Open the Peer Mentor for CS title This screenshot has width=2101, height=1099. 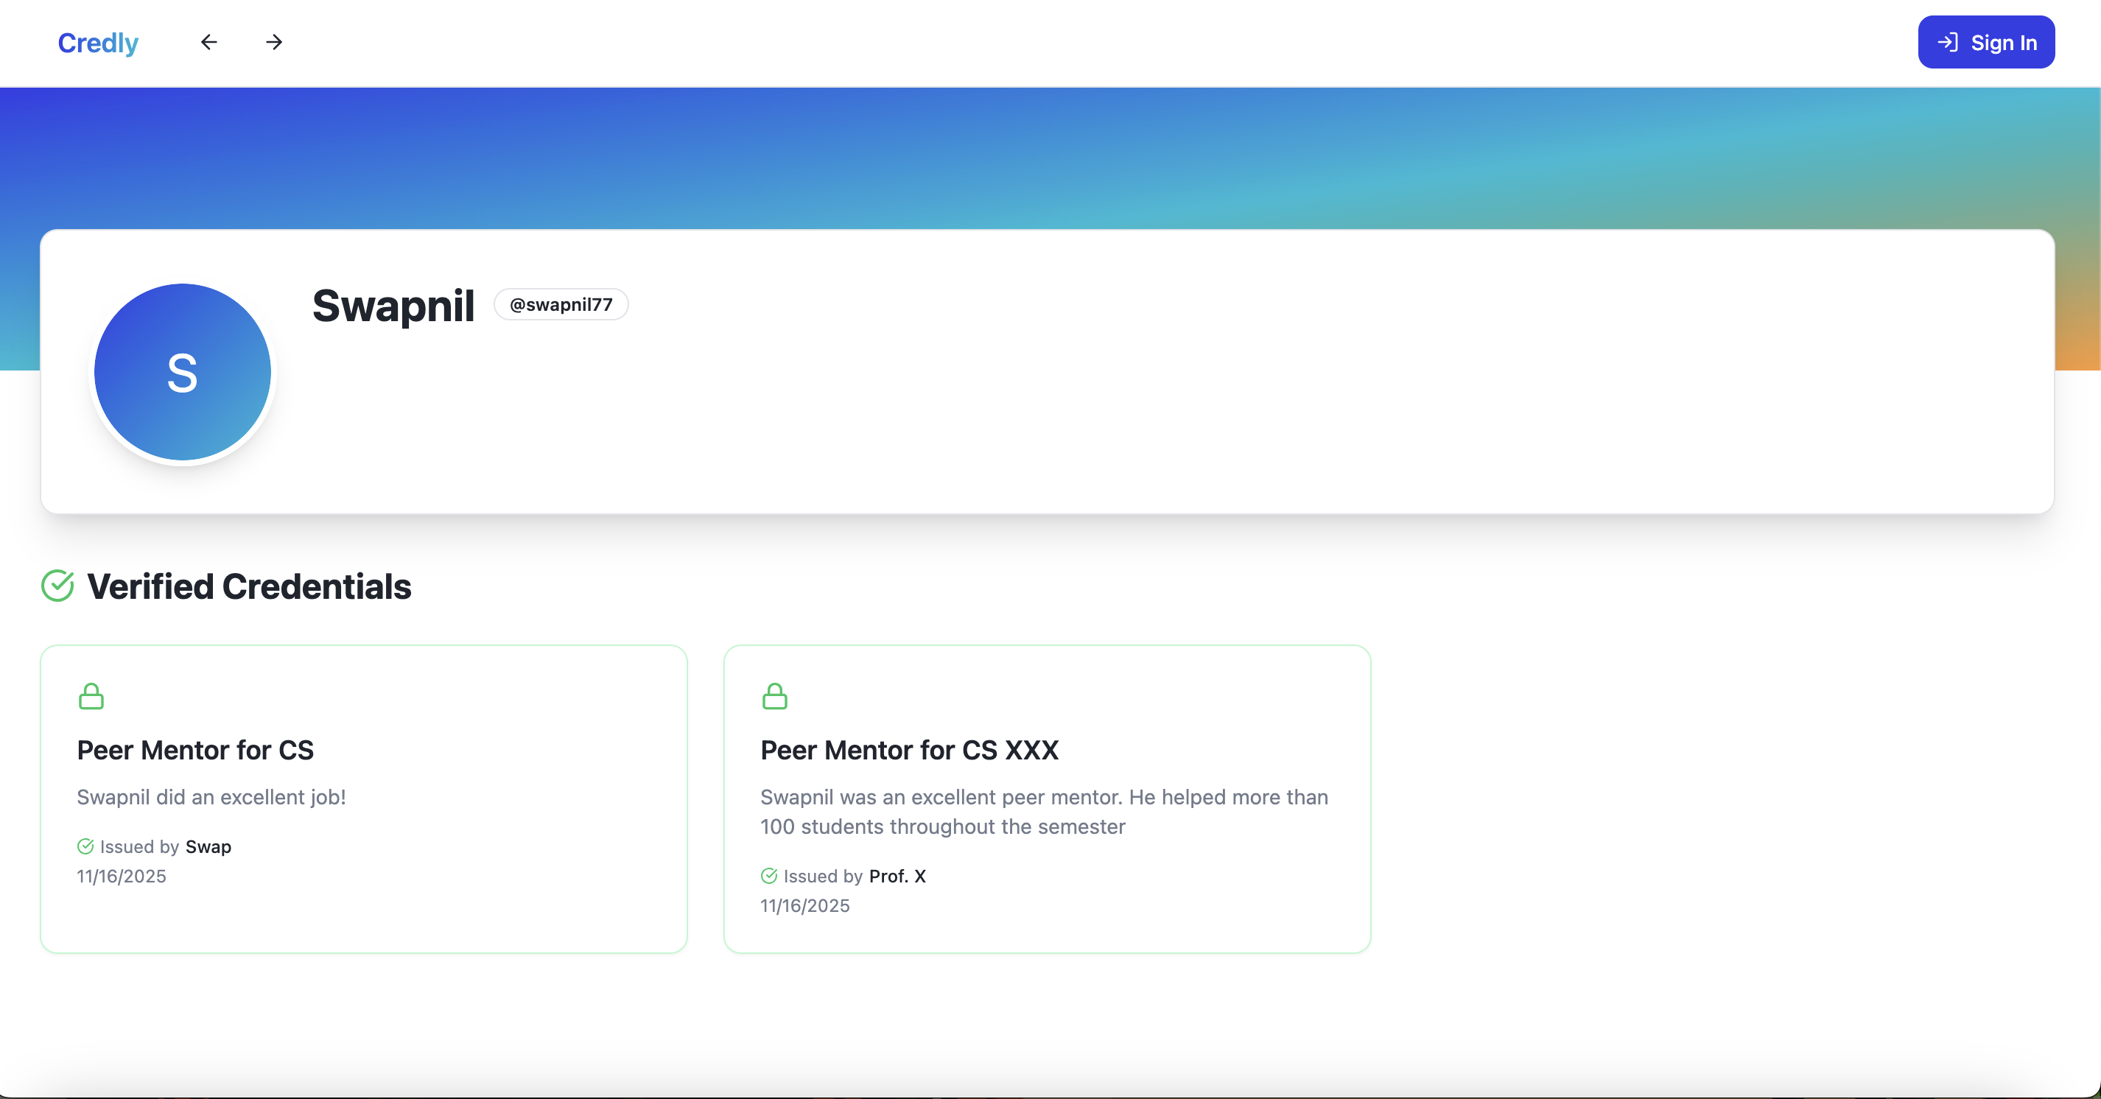pos(195,750)
